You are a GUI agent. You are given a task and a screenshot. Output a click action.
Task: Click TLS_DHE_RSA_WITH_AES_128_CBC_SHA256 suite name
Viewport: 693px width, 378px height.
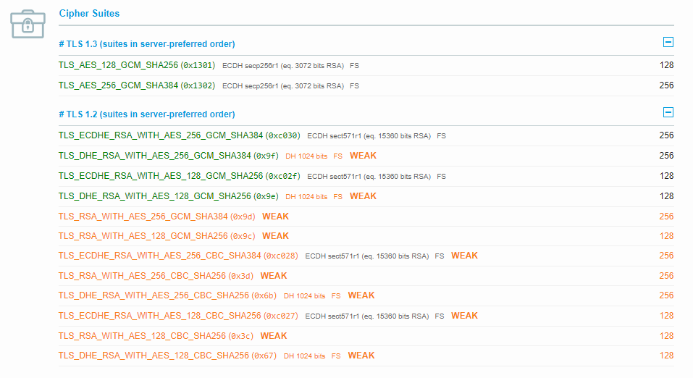tap(154, 356)
